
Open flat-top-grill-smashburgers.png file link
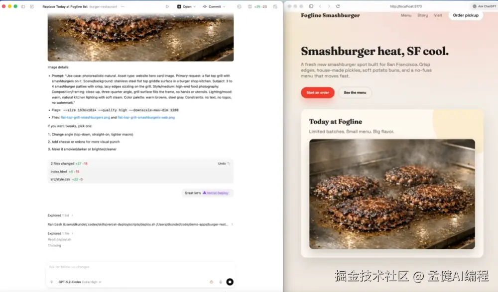pyautogui.click(x=86, y=118)
